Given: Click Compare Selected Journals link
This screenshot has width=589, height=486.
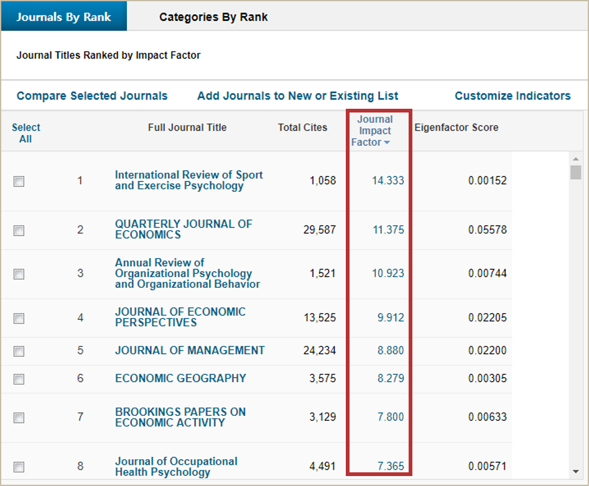Looking at the screenshot, I should (92, 96).
